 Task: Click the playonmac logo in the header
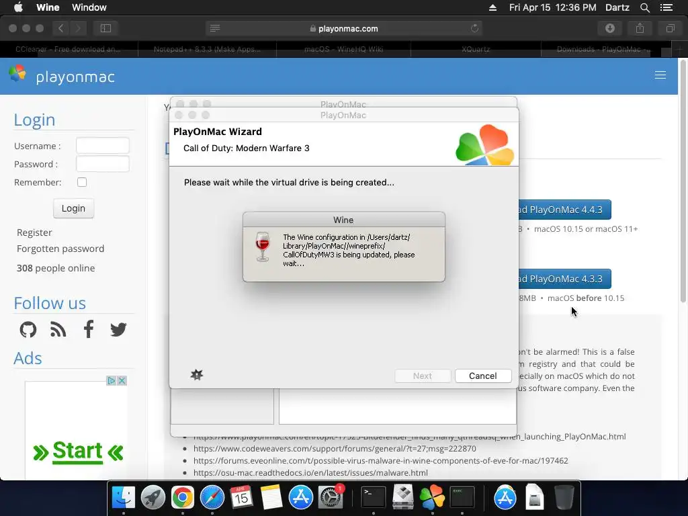coord(62,75)
